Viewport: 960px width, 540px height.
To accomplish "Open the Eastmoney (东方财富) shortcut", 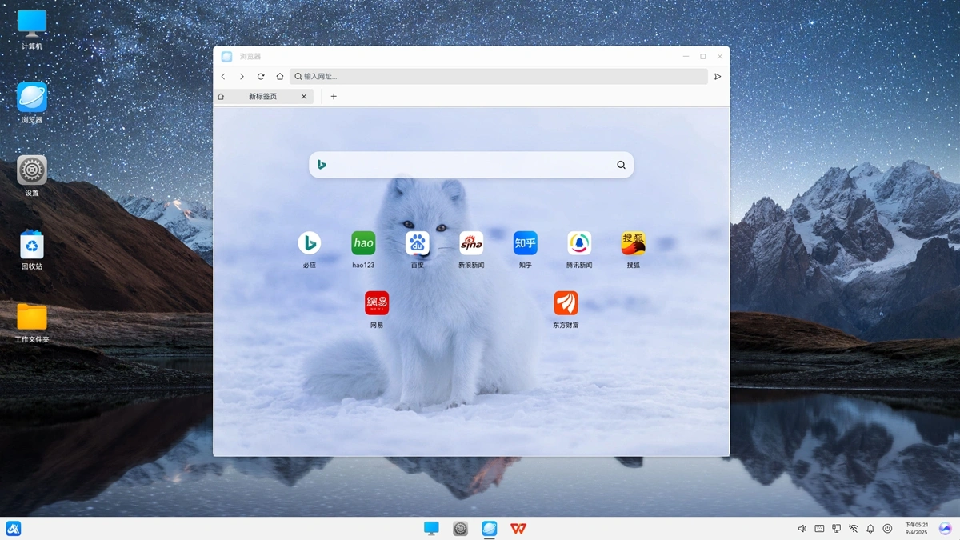I will [x=566, y=303].
